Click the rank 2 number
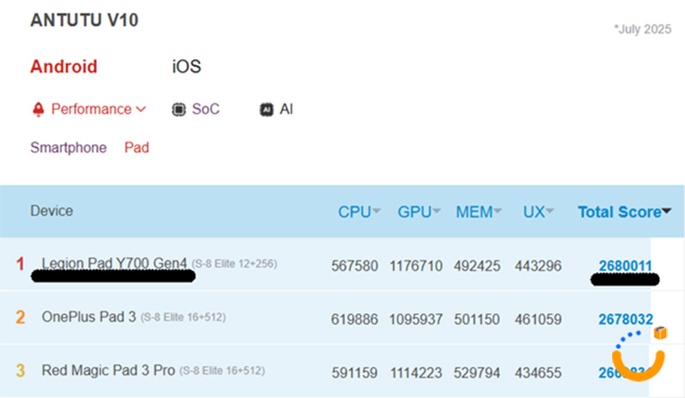This screenshot has height=398, width=685. pyautogui.click(x=21, y=318)
